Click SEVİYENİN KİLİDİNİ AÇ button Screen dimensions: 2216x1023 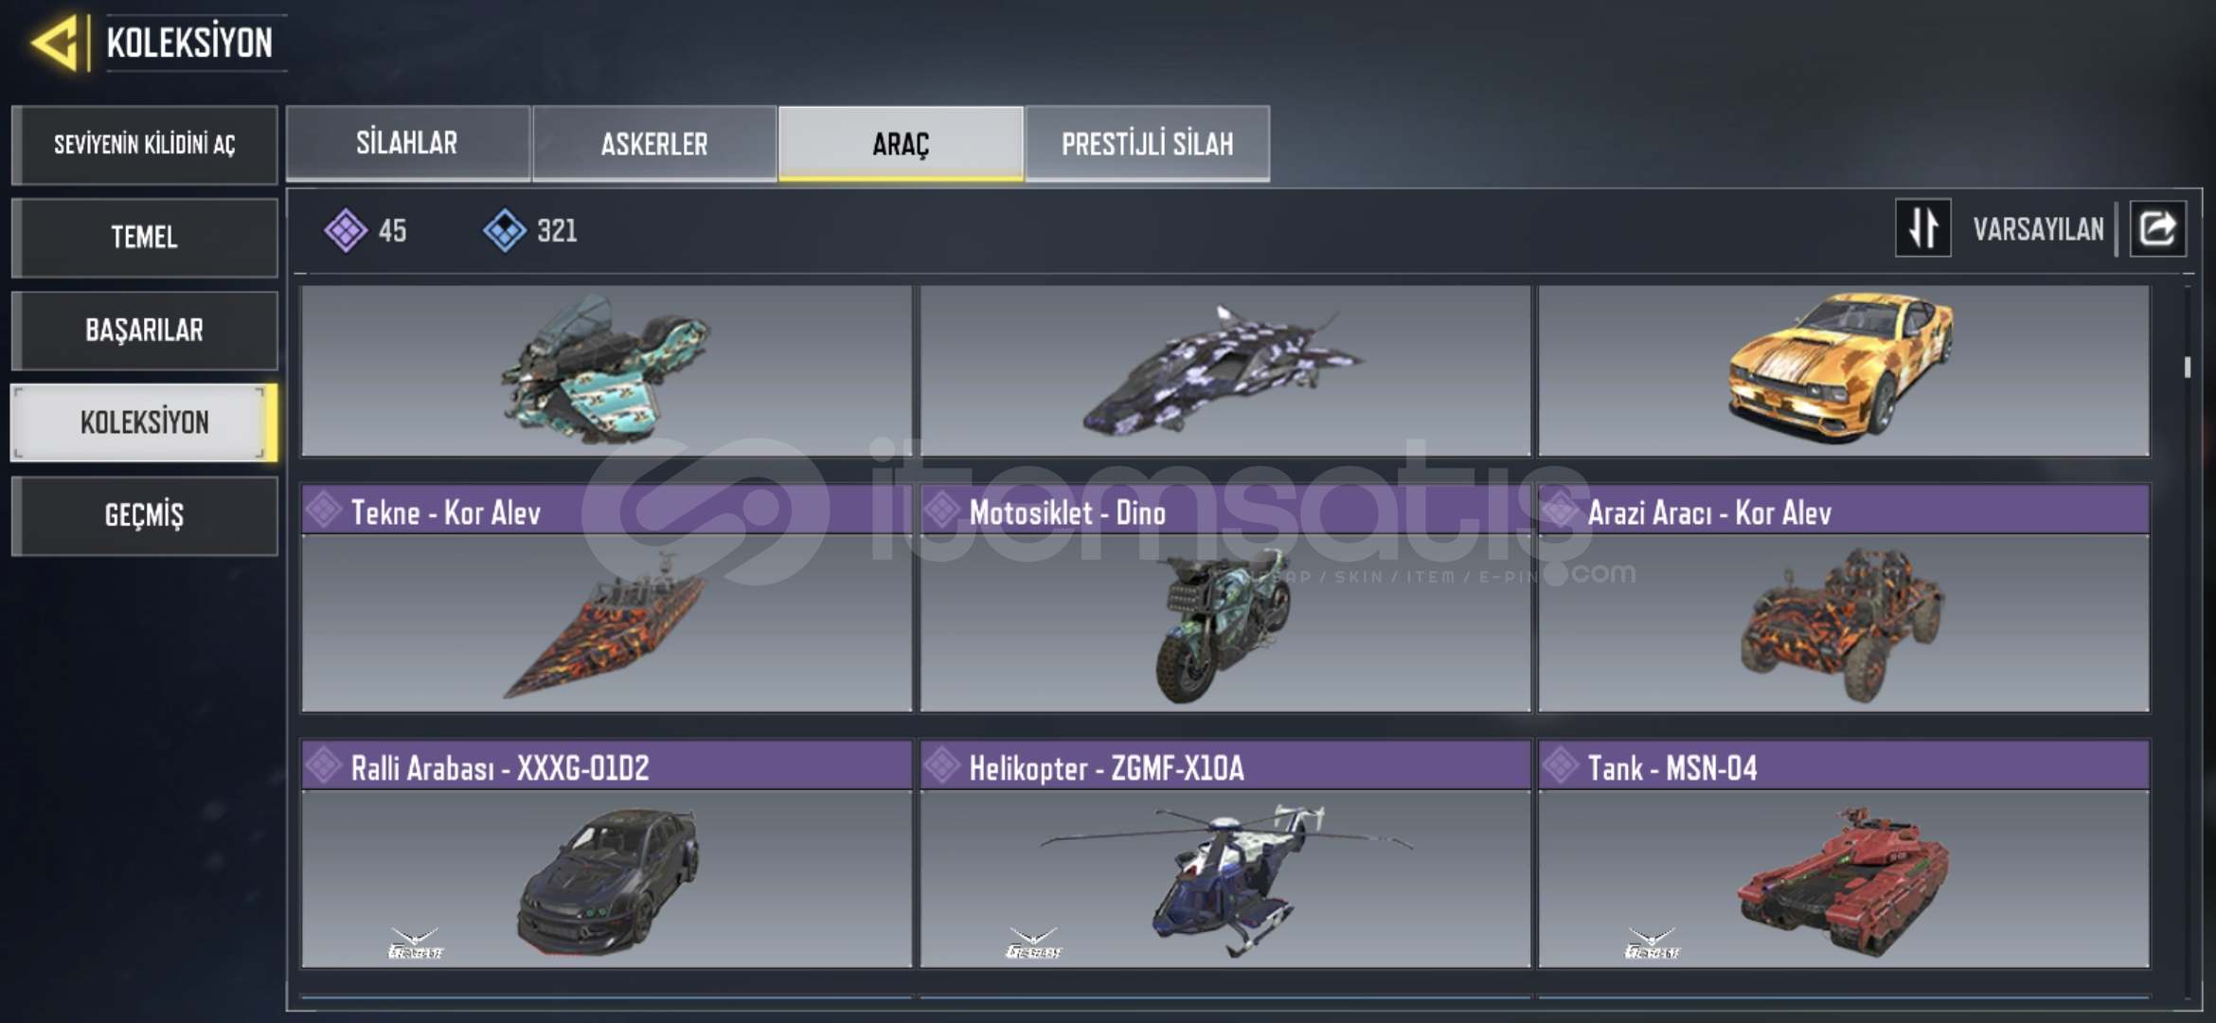tap(145, 144)
